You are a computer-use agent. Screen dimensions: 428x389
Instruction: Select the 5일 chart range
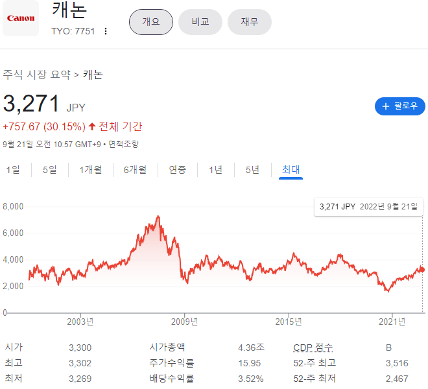(50, 170)
